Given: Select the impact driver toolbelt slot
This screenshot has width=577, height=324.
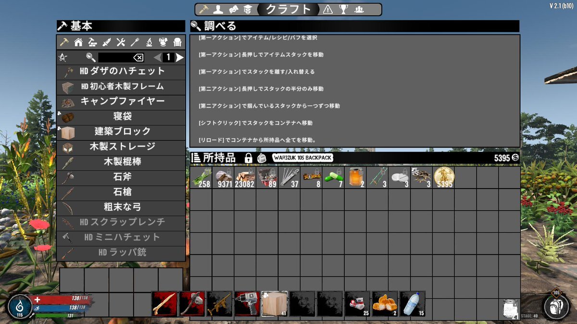Looking at the screenshot, I should 247,304.
